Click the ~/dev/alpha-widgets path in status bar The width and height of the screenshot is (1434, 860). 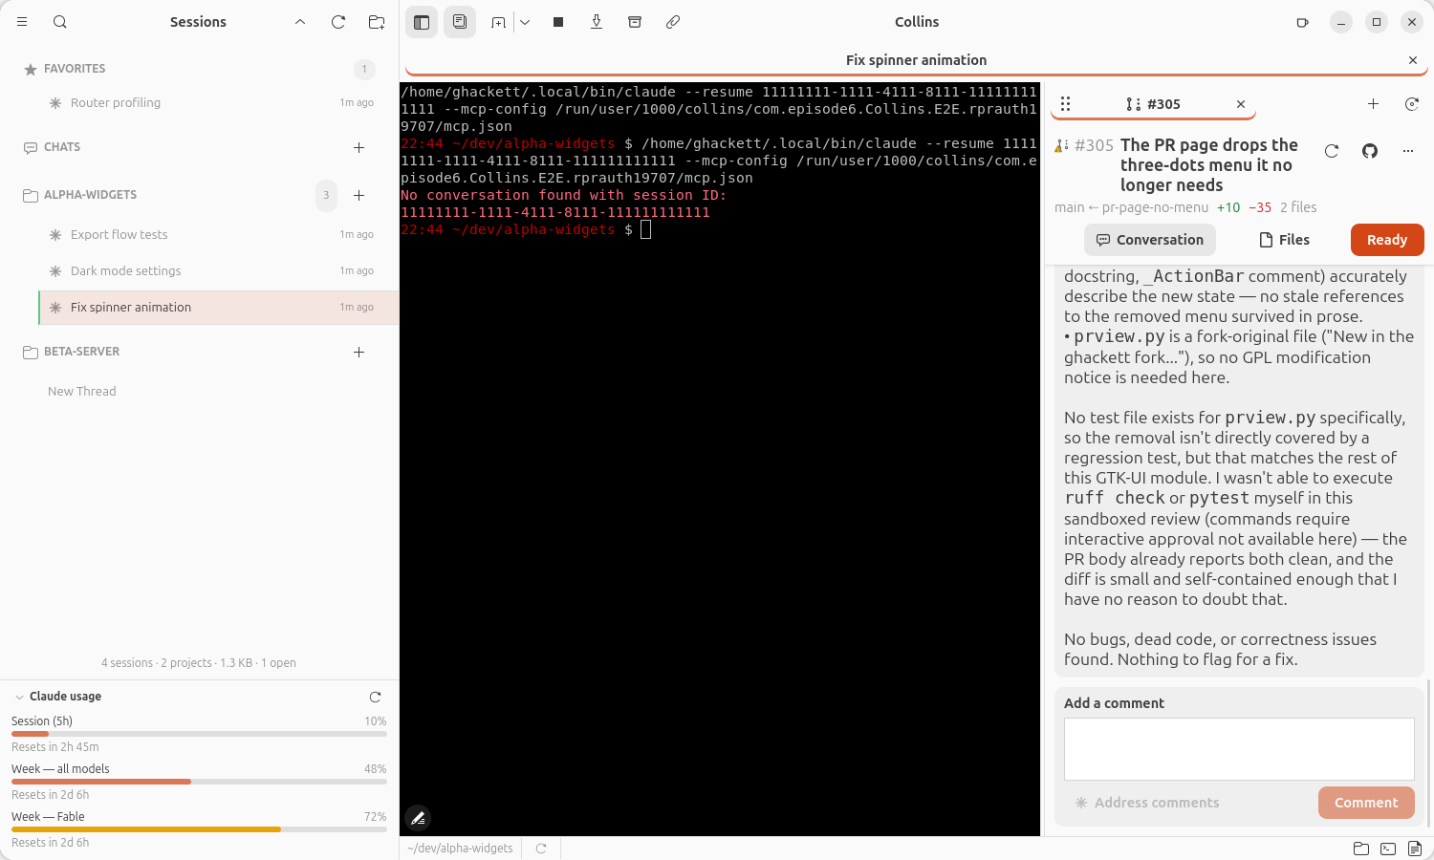pyautogui.click(x=460, y=849)
